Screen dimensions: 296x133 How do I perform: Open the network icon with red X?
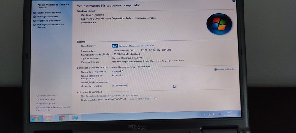click(219, 114)
